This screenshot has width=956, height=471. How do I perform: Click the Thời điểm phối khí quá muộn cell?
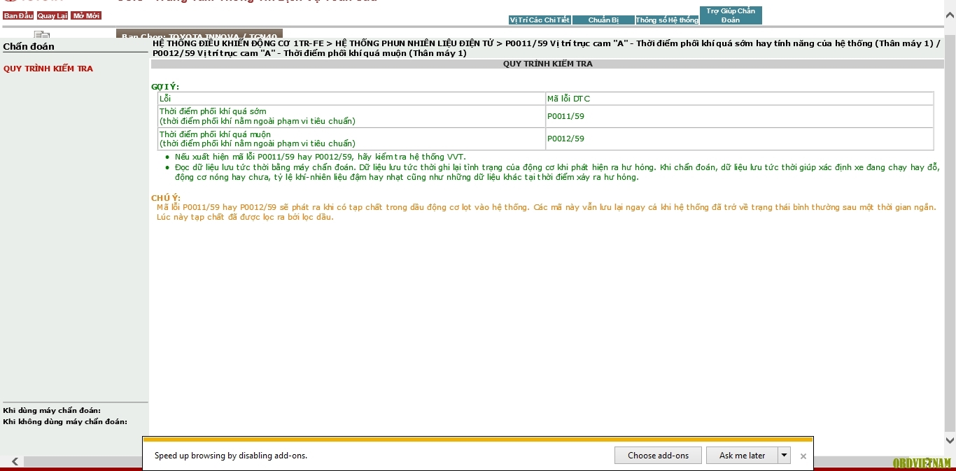[351, 139]
